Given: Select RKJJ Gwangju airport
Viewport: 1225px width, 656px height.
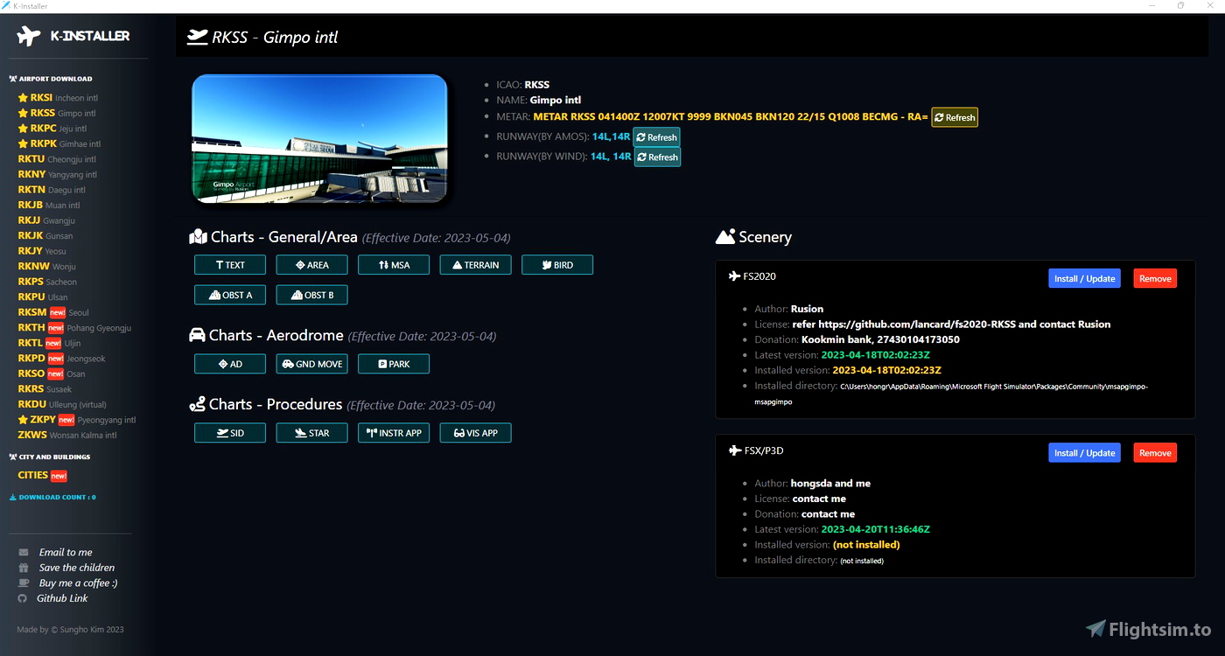Looking at the screenshot, I should (46, 220).
